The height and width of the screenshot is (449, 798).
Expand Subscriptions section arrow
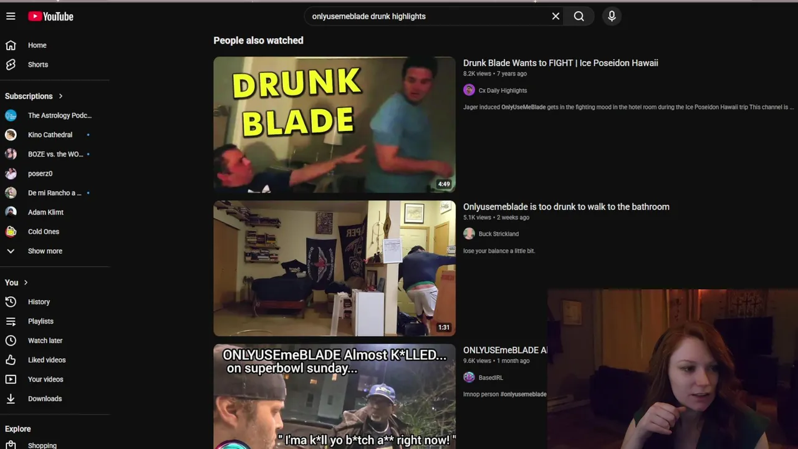click(60, 96)
